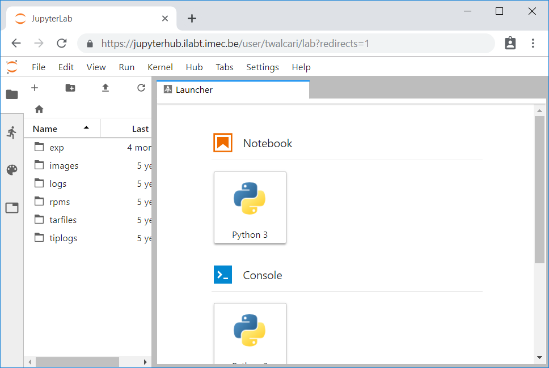The width and height of the screenshot is (549, 368).
Task: Click the Upload Files icon
Action: 105,88
